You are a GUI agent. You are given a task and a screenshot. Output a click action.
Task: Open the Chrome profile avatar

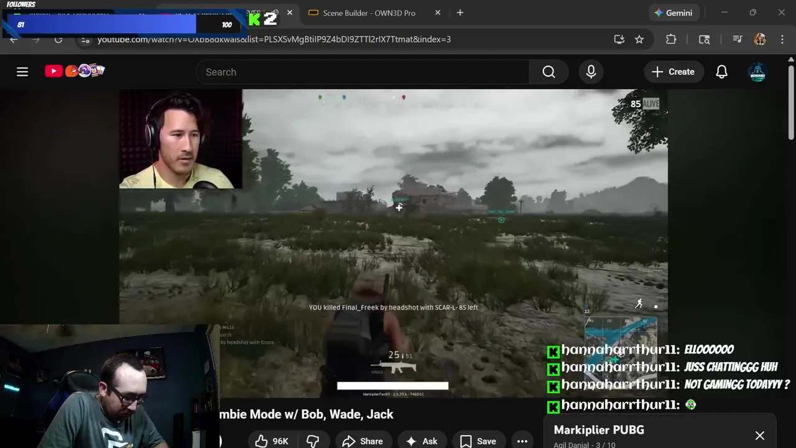click(760, 39)
